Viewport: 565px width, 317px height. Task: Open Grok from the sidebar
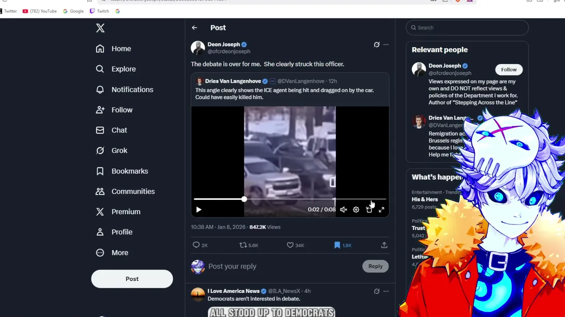(x=111, y=151)
